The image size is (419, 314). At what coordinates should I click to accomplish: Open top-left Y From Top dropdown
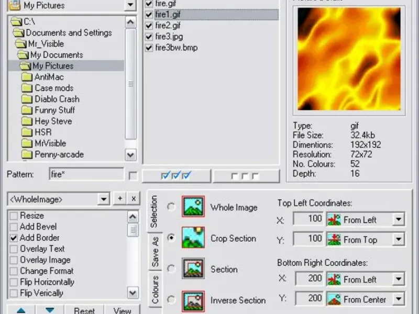click(399, 239)
